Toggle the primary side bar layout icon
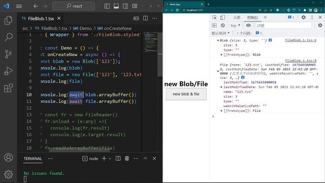325x183 pixels. tap(107, 6)
